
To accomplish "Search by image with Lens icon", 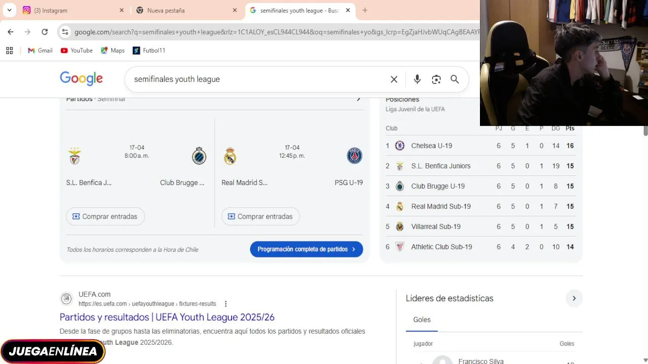I will pos(436,79).
